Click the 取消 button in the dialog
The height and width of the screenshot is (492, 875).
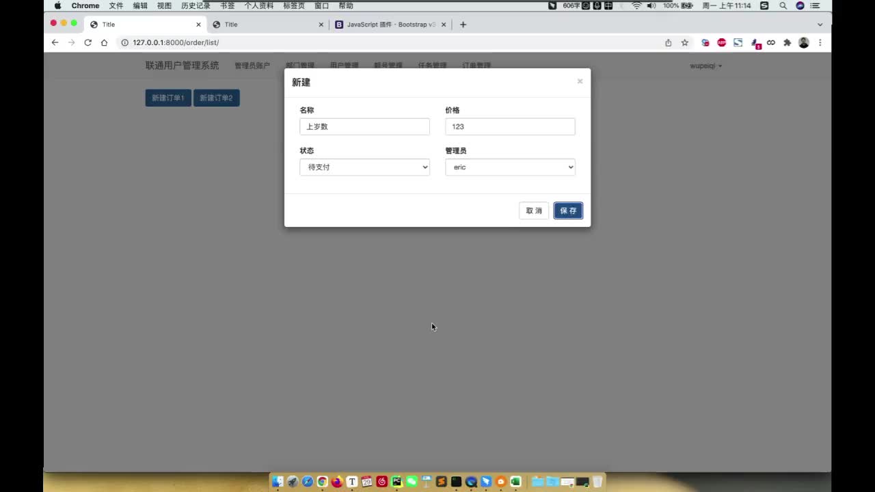[x=534, y=210]
